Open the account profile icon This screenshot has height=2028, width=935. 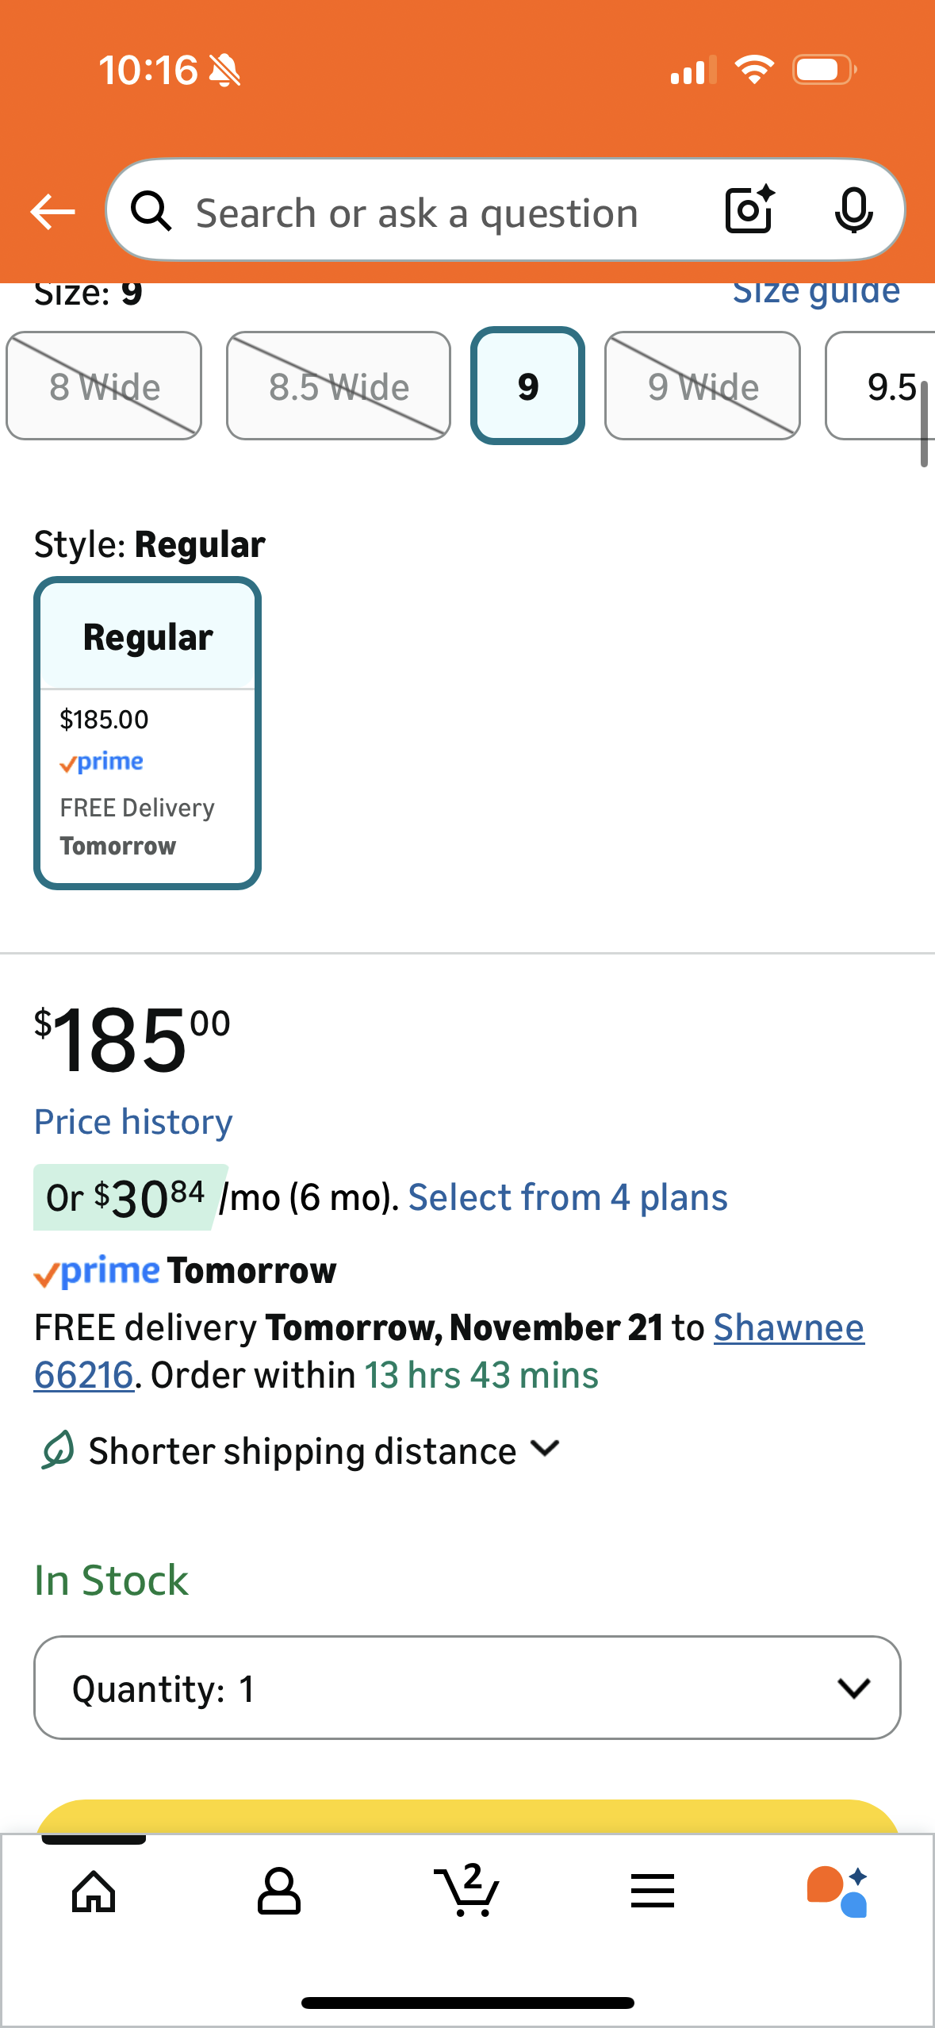pos(278,1891)
